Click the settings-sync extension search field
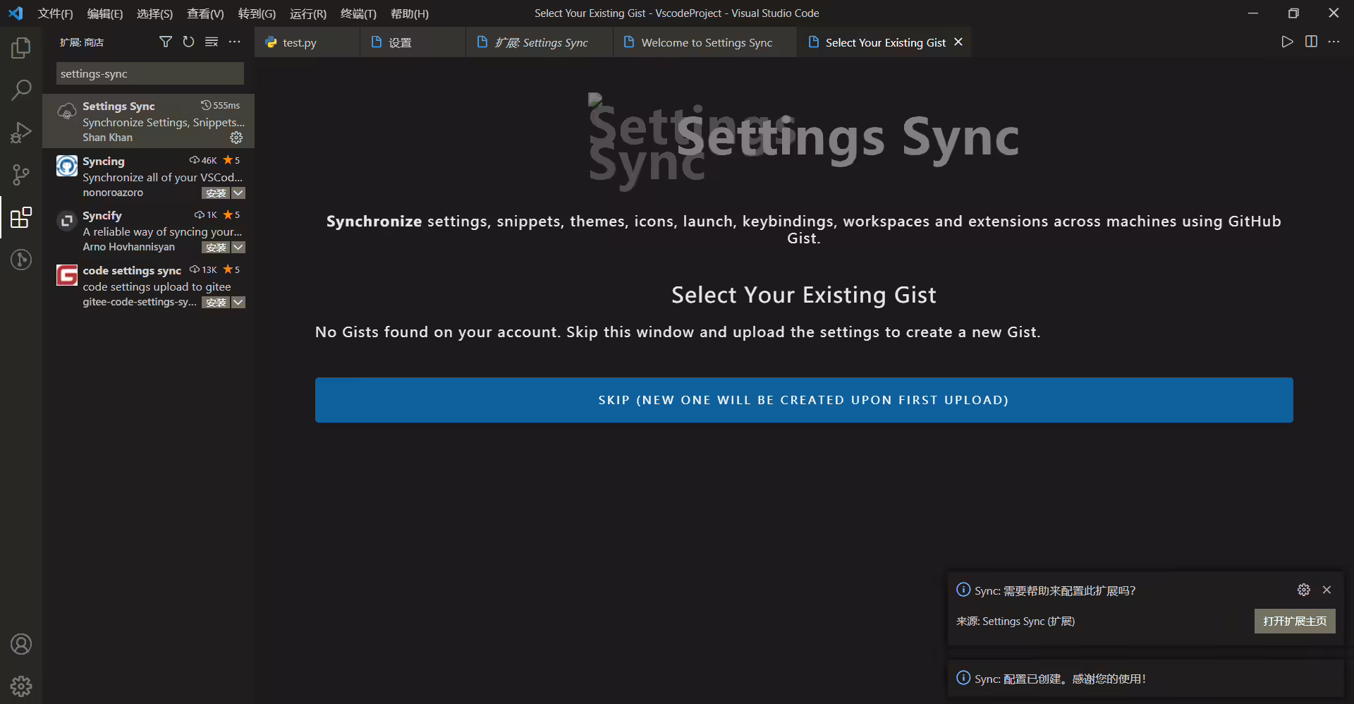Image resolution: width=1354 pixels, height=704 pixels. (x=150, y=73)
